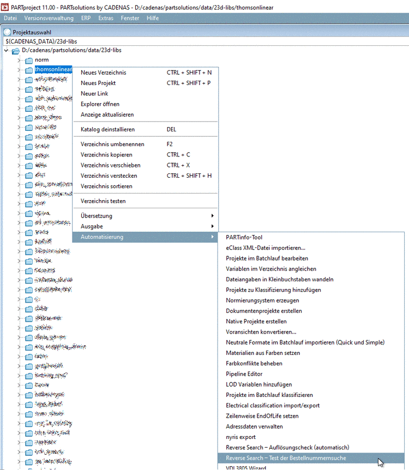Screen dimensions: 409x470
Task: Choose Materialien aus Farben setzen
Action: pyautogui.click(x=311, y=353)
